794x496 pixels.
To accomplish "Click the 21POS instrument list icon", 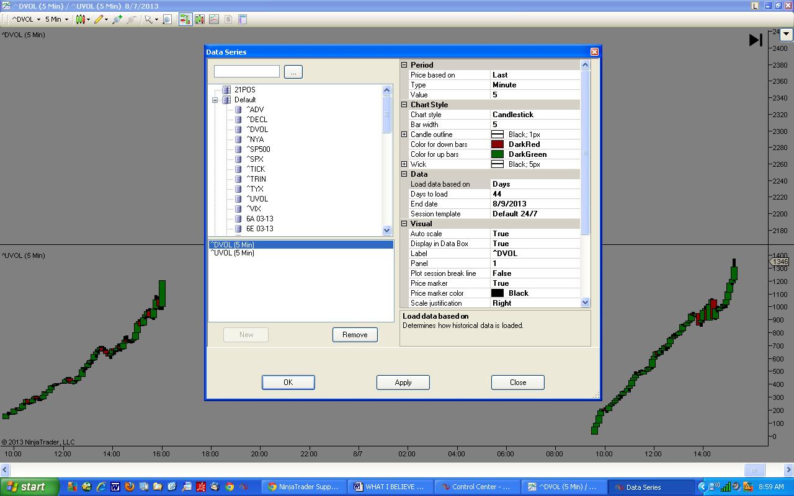I will pyautogui.click(x=226, y=90).
